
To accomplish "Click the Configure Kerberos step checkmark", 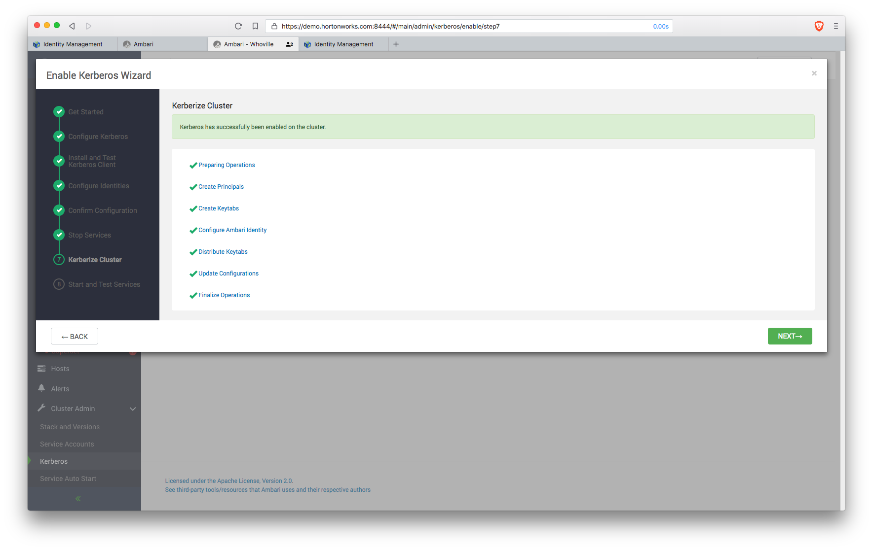I will click(59, 137).
